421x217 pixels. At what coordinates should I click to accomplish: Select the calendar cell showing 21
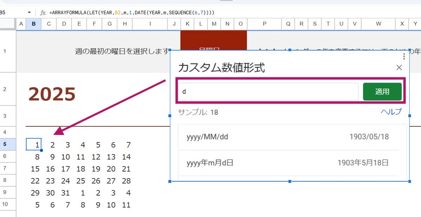pyautogui.click(x=125, y=169)
